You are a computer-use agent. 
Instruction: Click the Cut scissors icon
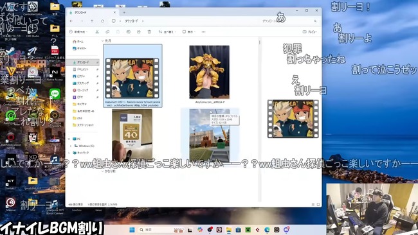[x=97, y=31]
